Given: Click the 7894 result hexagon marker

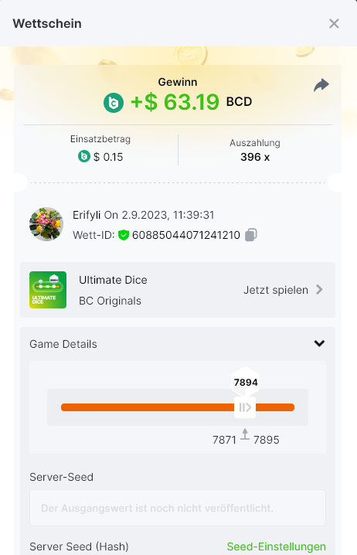Looking at the screenshot, I should pos(246,383).
